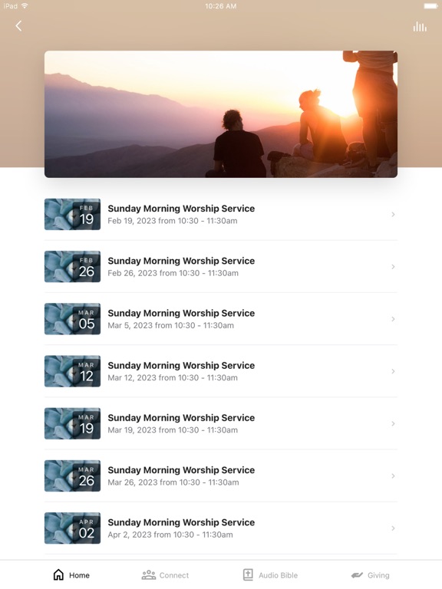Viewport: 442px width, 589px height.
Task: Tap the sunset mountain banner image
Action: (x=221, y=114)
